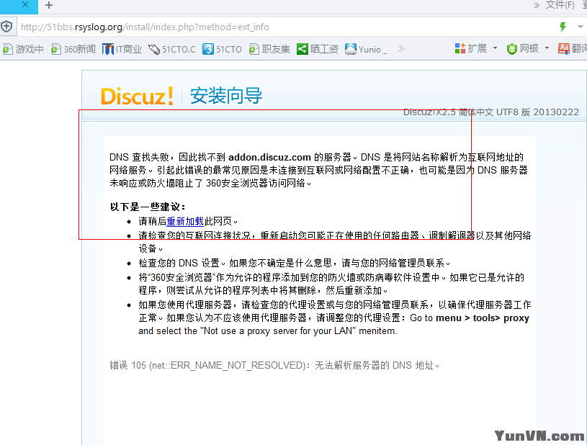
Task: Click the green lightning speed-mode icon
Action: 563,27
